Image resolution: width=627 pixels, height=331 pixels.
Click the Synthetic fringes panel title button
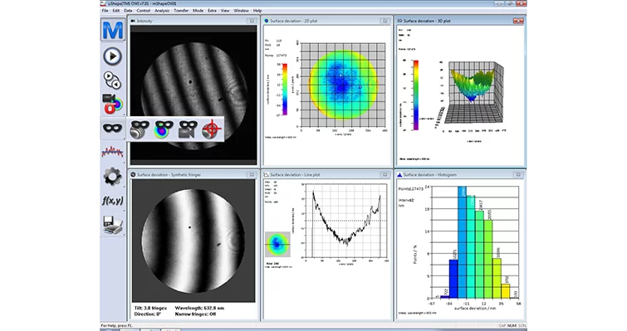pos(252,174)
